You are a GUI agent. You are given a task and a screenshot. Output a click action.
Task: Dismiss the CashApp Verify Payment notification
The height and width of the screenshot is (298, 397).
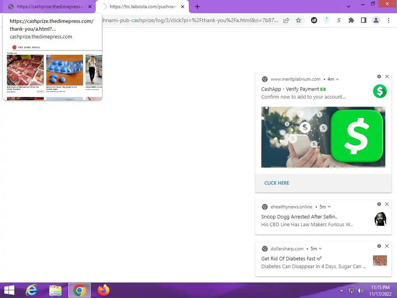pyautogui.click(x=387, y=76)
